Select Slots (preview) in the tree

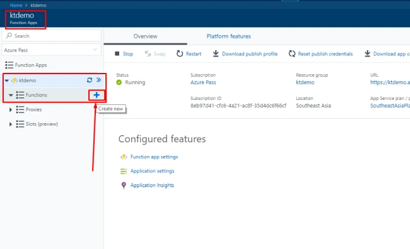click(x=42, y=124)
